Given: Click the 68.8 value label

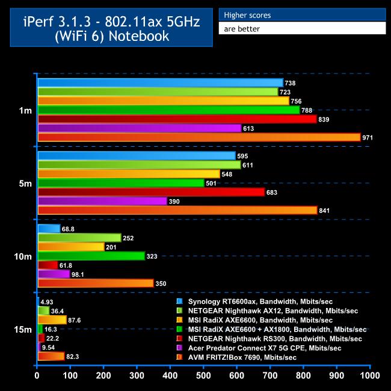Looking at the screenshot, I should click(68, 229).
